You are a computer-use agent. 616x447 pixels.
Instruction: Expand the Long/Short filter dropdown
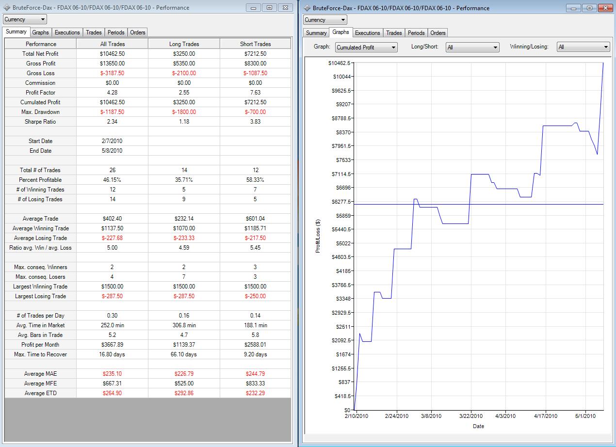click(x=472, y=47)
